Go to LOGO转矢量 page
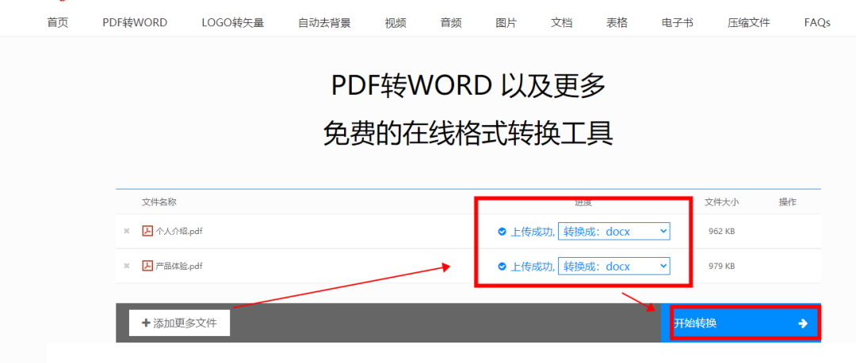 232,23
